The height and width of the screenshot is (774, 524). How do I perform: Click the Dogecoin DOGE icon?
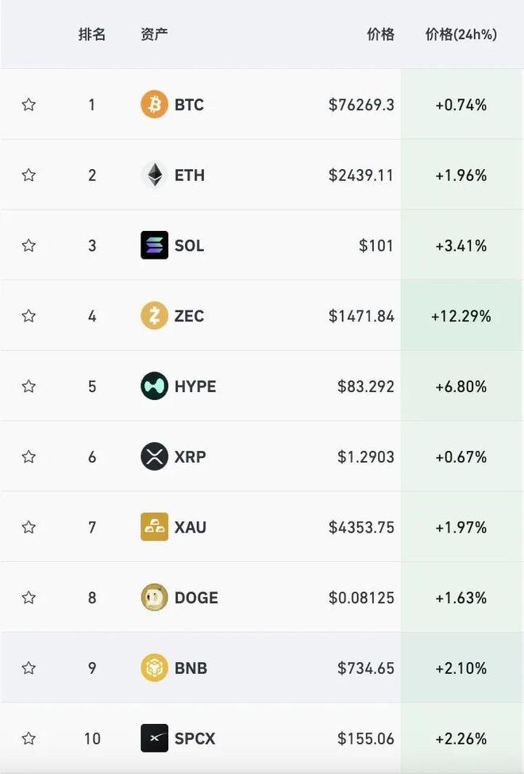point(154,597)
